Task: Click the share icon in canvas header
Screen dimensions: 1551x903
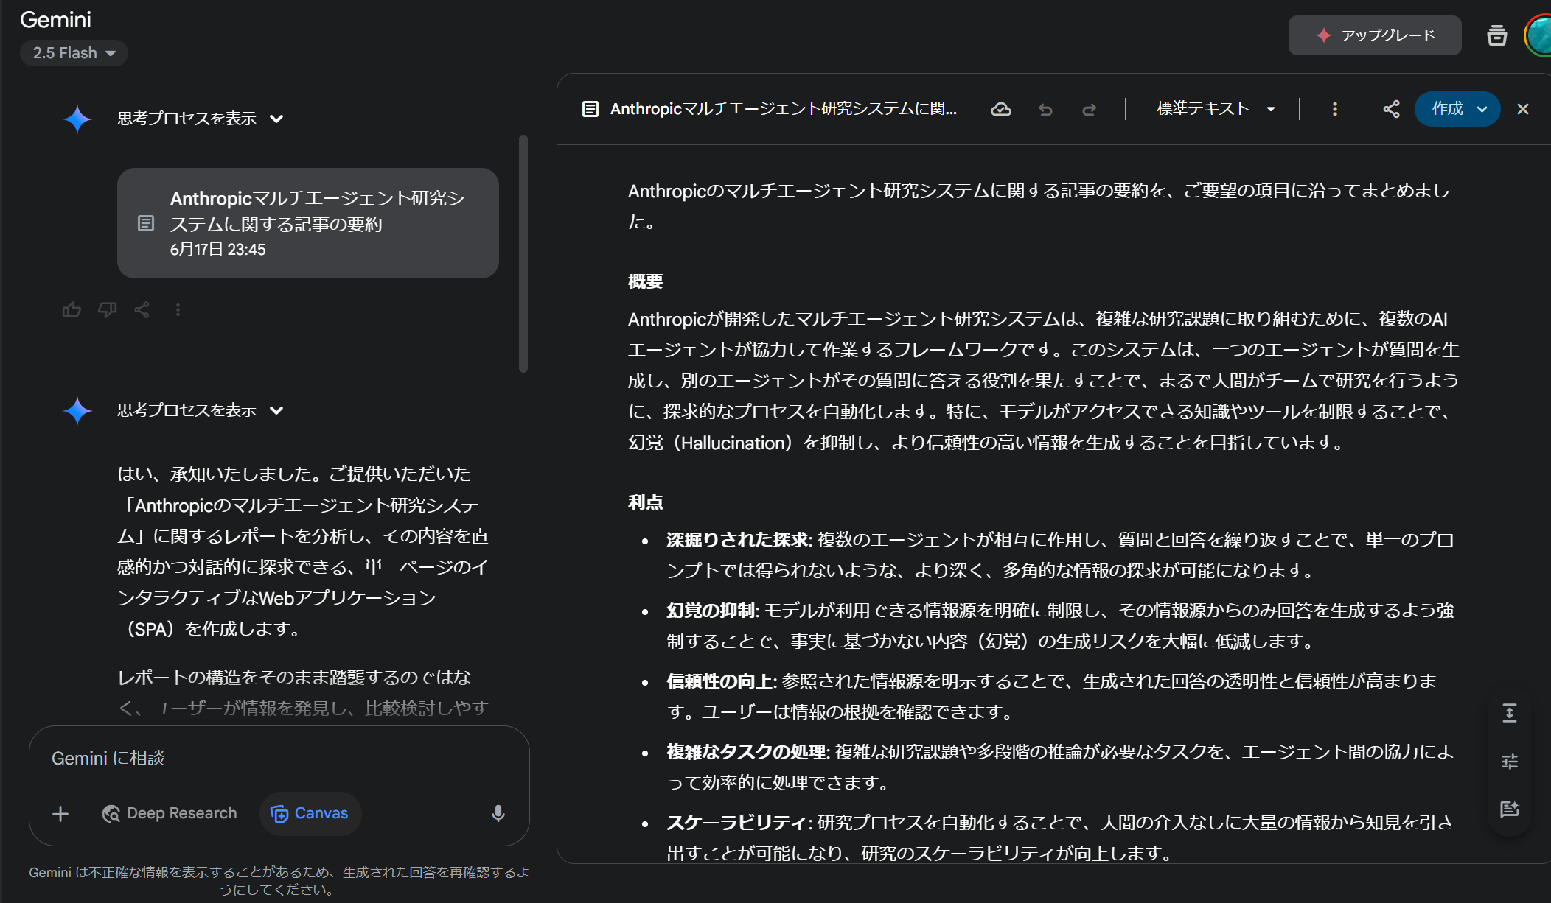Action: tap(1391, 110)
